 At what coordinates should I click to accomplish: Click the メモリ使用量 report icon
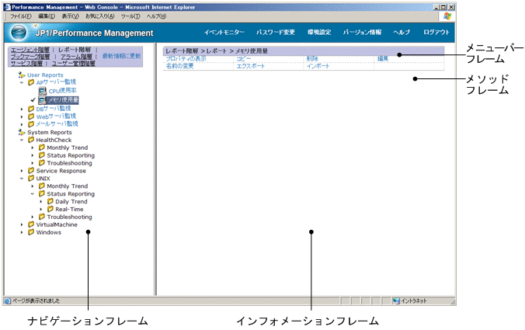tap(42, 100)
